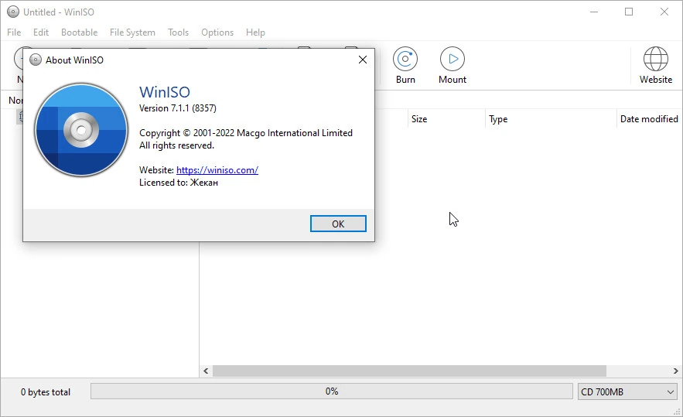Open the File menu

point(14,32)
